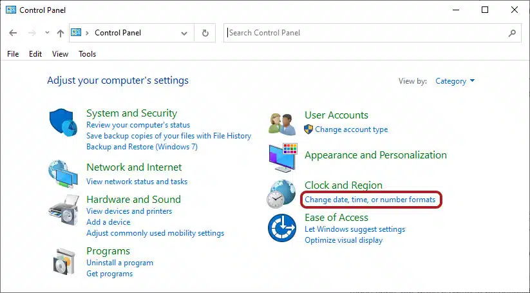This screenshot has height=293, width=530.
Task: Click the Network and Internet globe icon
Action: [63, 174]
